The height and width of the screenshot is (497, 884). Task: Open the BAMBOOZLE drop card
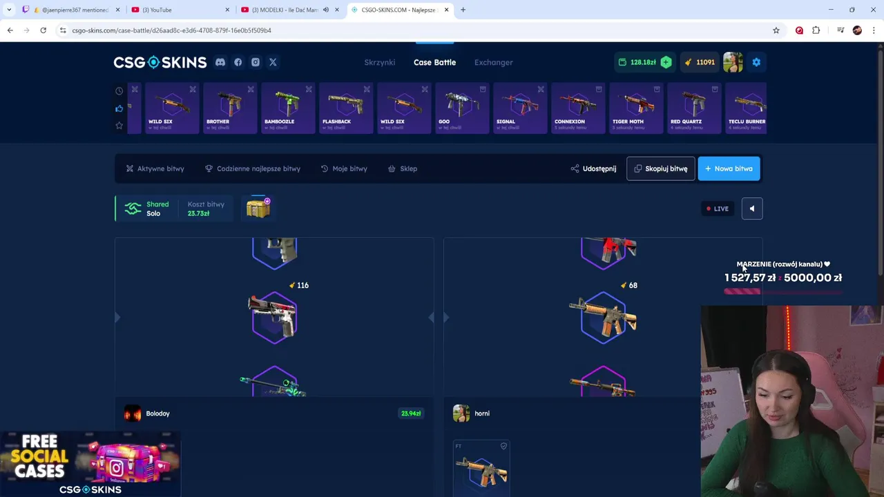288,108
